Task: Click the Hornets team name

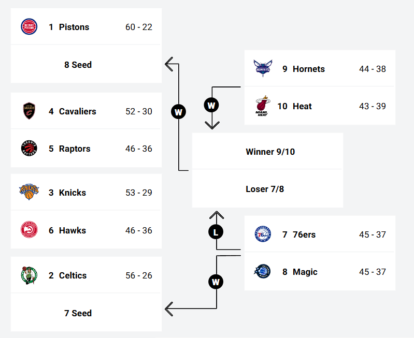Action: pos(308,69)
